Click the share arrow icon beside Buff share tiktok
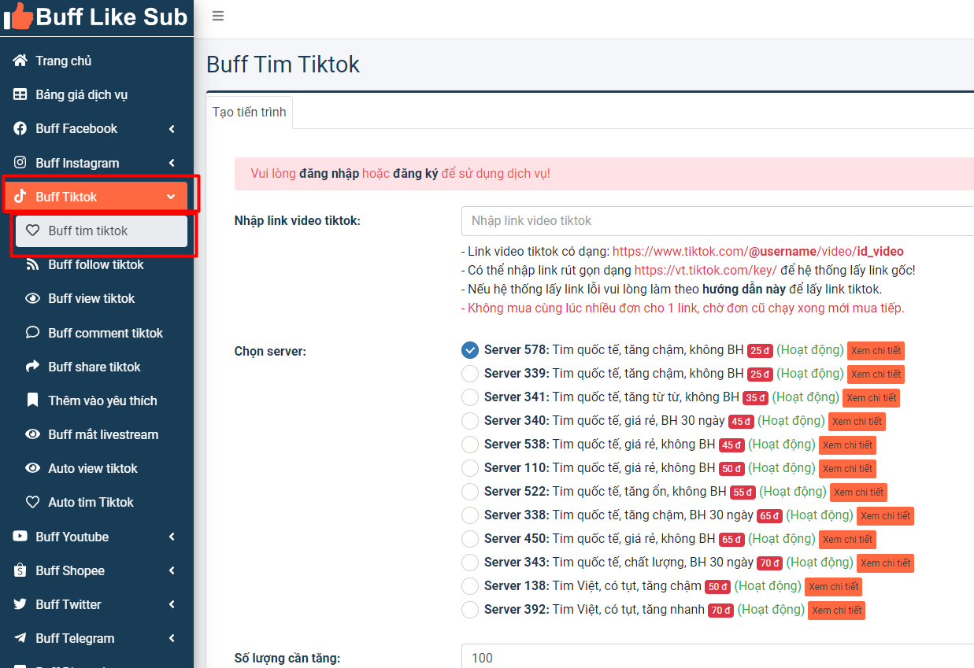Screen dimensions: 974x668 coord(32,367)
